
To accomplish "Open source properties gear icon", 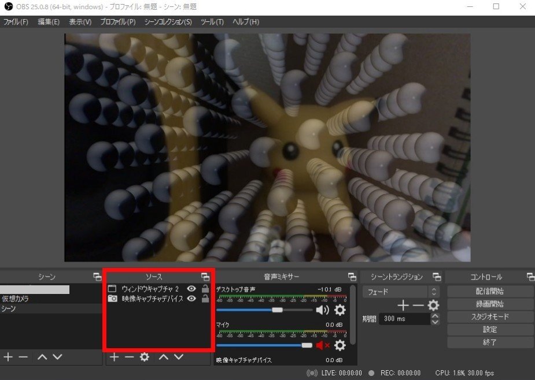I will click(x=145, y=357).
